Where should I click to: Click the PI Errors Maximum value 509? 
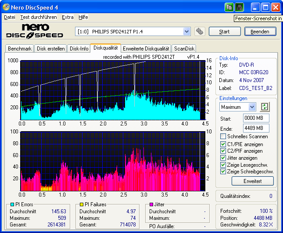62,218
